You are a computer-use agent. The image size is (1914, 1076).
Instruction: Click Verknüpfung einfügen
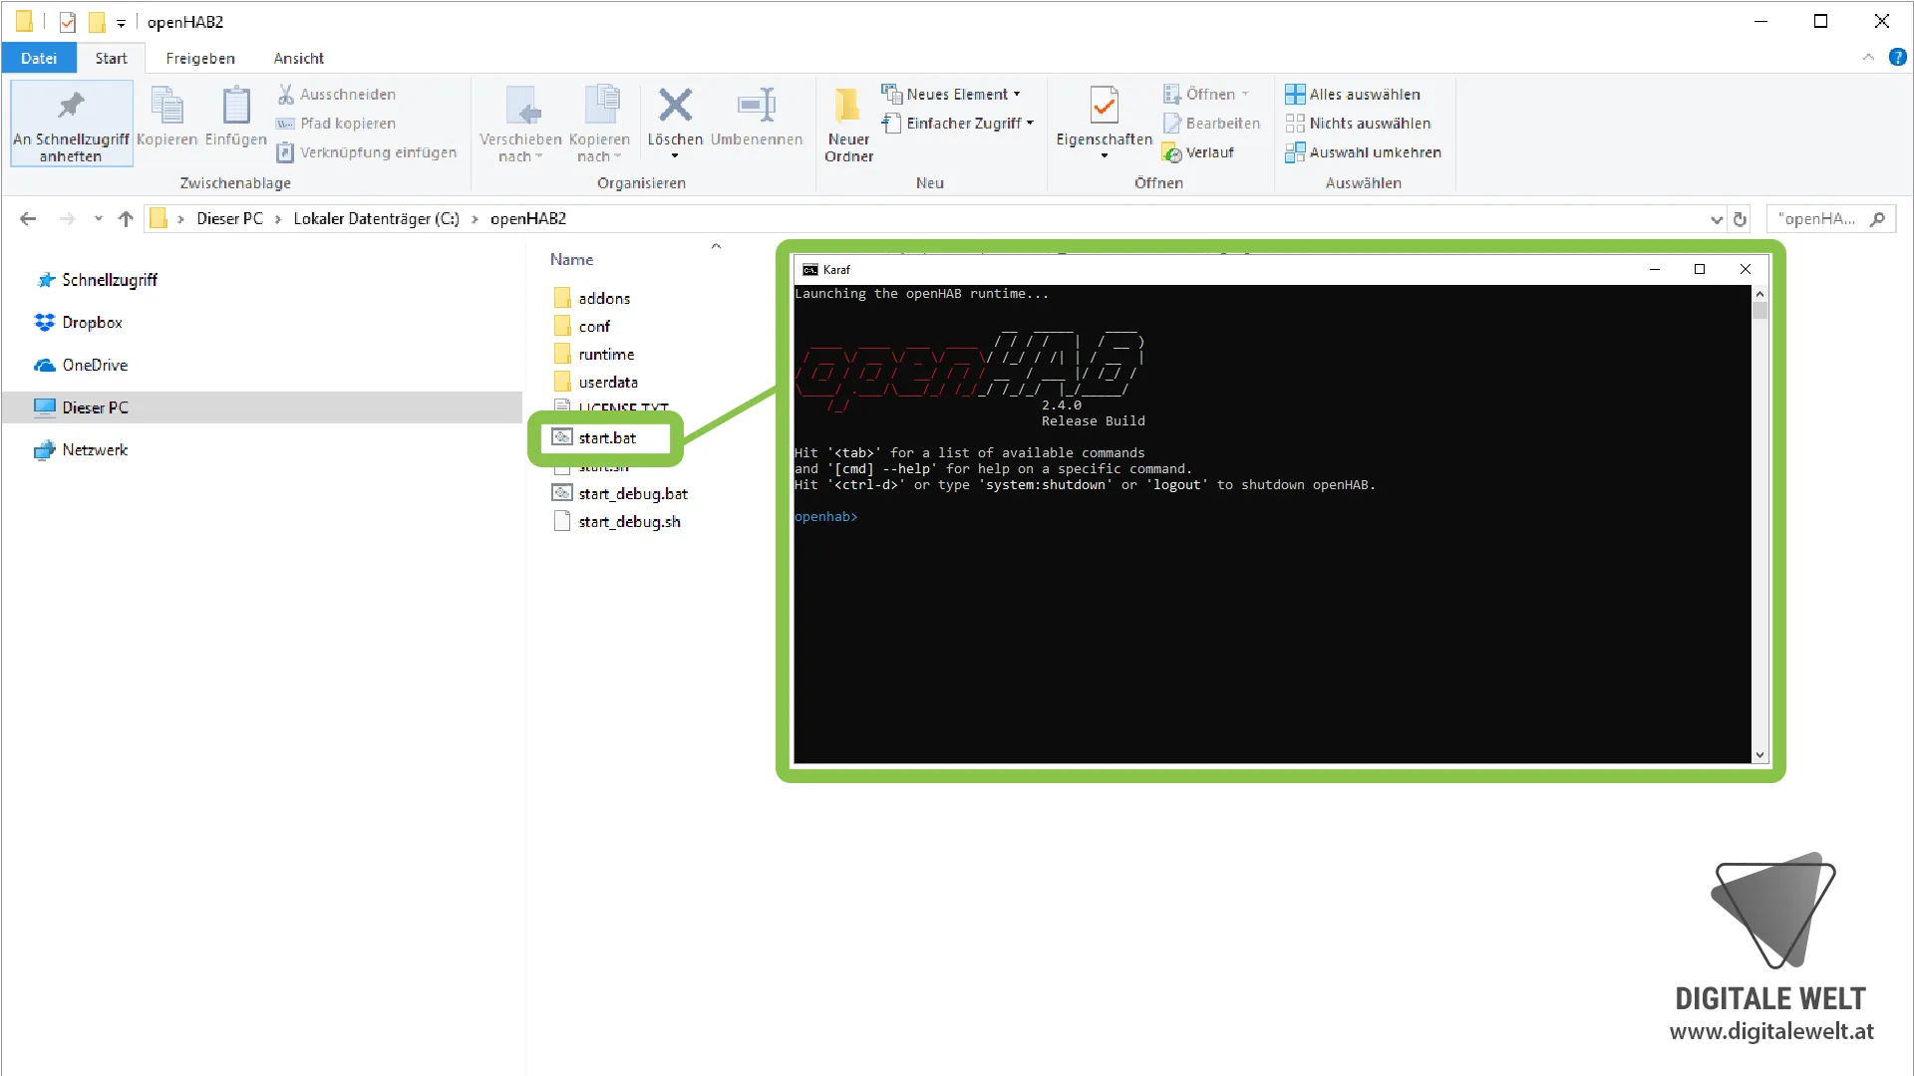pos(366,152)
